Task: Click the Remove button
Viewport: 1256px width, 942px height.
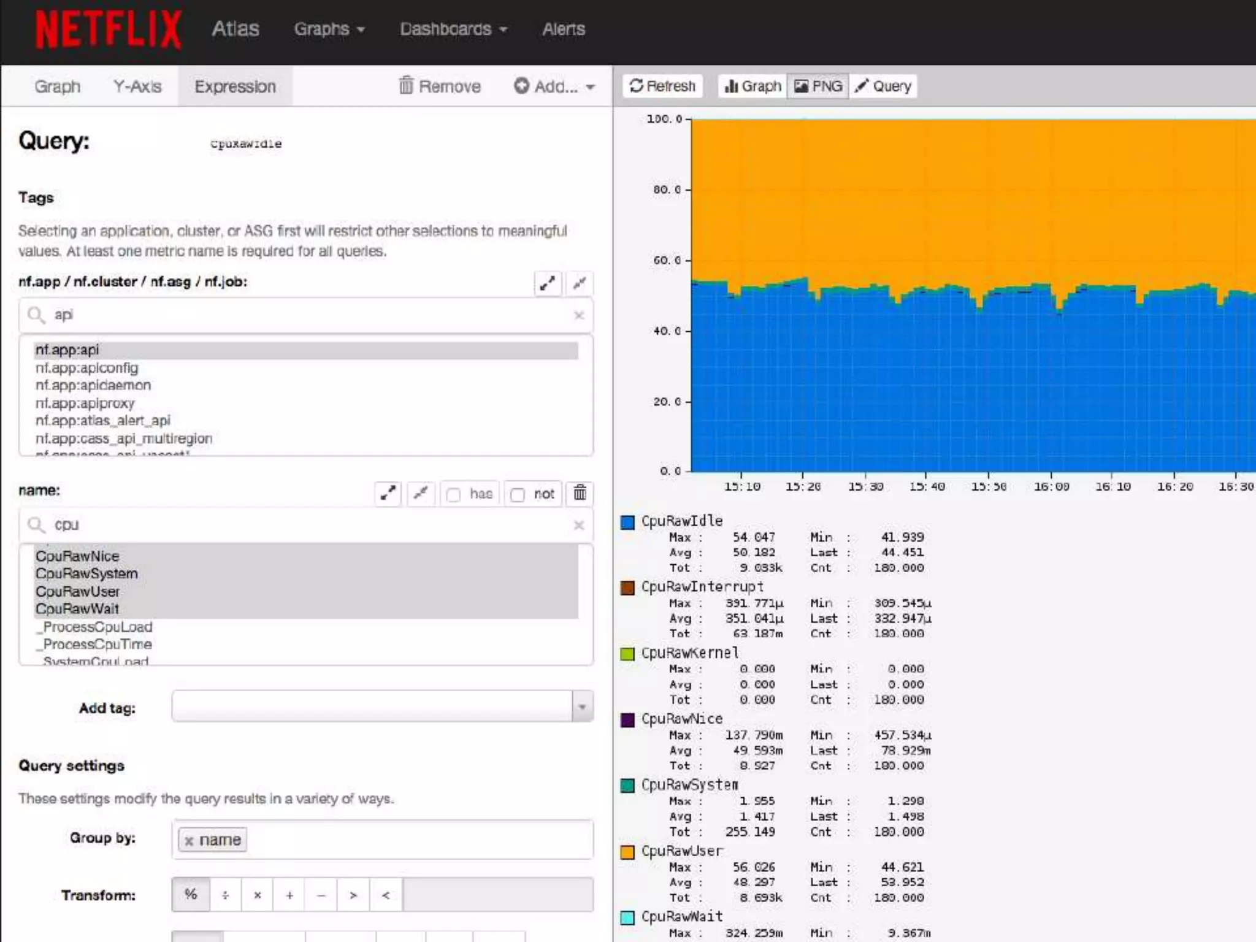Action: [440, 86]
